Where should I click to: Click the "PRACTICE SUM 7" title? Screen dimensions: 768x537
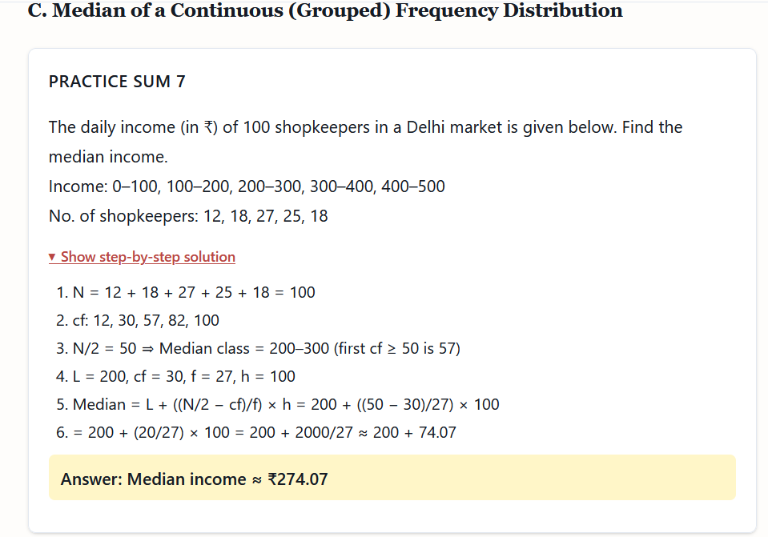pos(117,82)
